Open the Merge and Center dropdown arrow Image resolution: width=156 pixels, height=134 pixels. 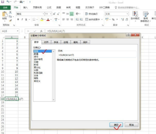(102, 20)
